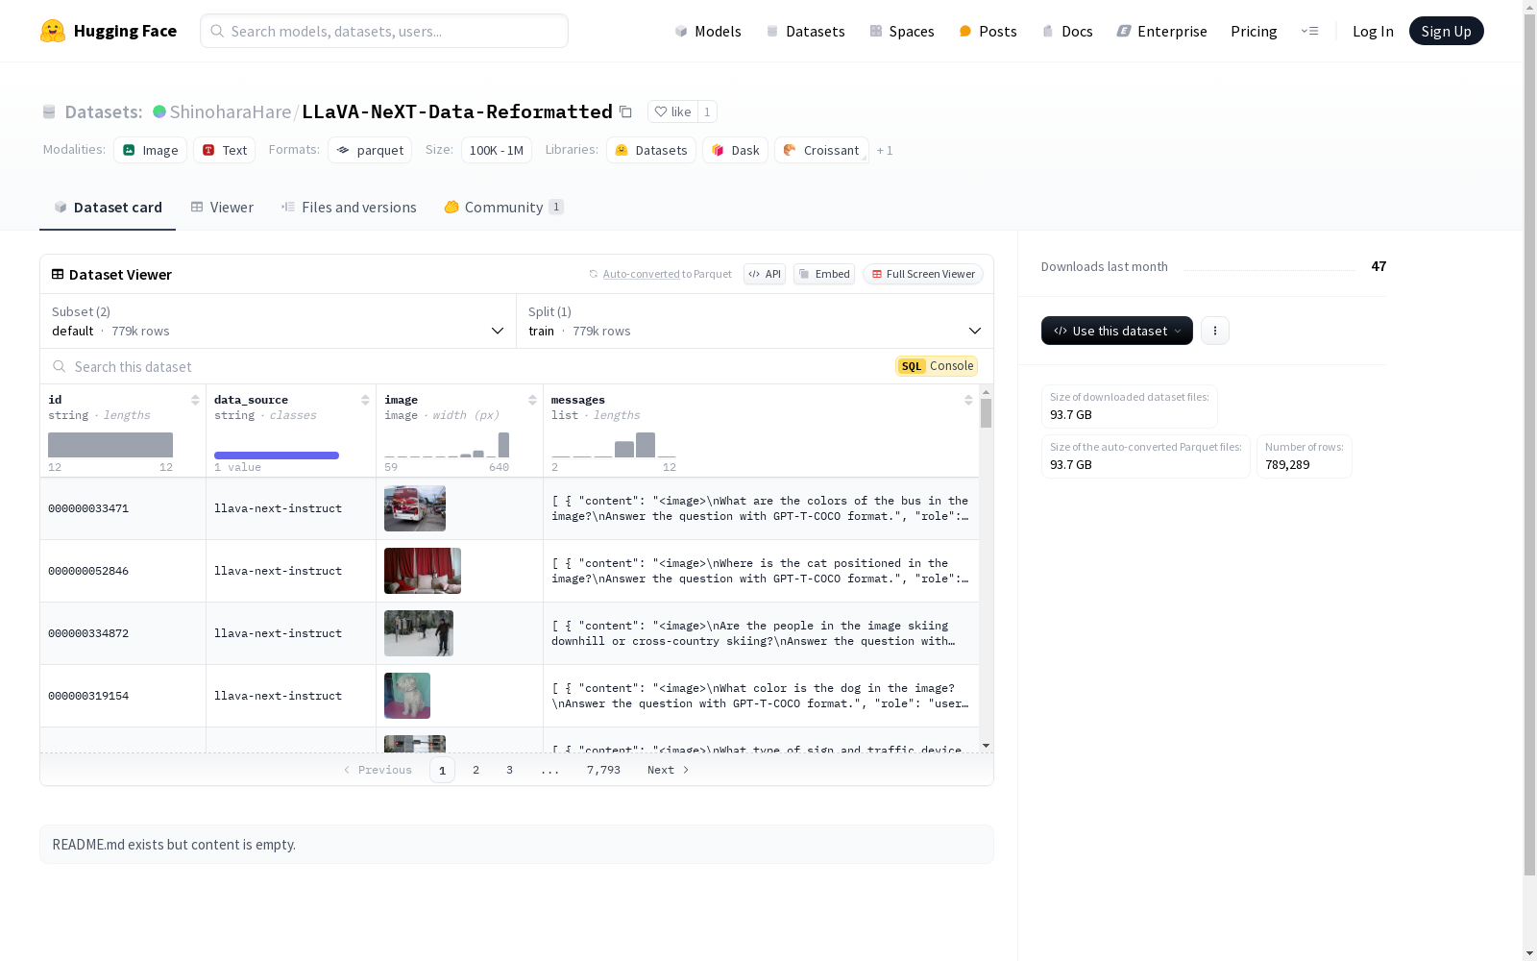Expand the Use this dataset dropdown
Image resolution: width=1537 pixels, height=961 pixels.
click(1117, 331)
